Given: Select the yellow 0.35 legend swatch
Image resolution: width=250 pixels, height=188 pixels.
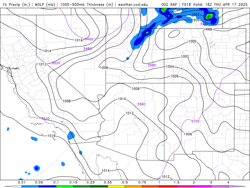Looking at the screenshot, I should tap(116, 186).
